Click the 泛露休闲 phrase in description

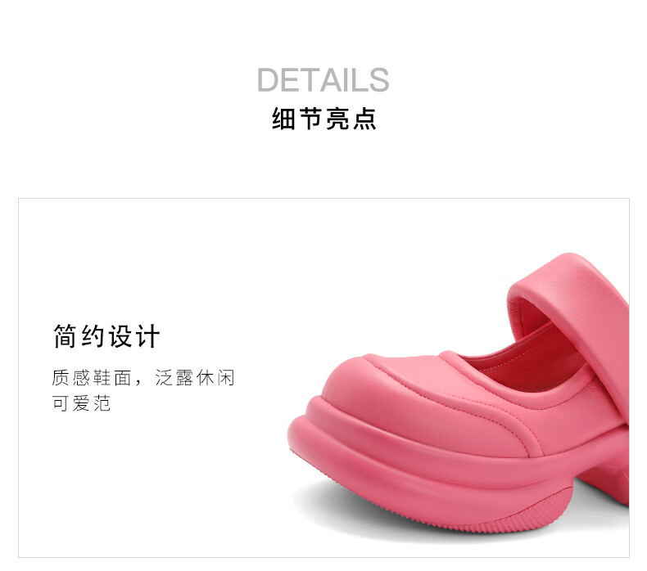click(x=195, y=378)
